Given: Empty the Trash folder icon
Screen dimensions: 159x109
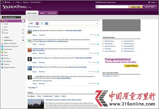Looking at the screenshot, I should 23,33.
